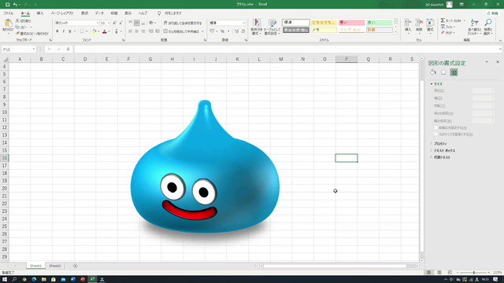Screen dimensions: 504x283
Task: Check the relative to original size checkbox
Action: 436,134
